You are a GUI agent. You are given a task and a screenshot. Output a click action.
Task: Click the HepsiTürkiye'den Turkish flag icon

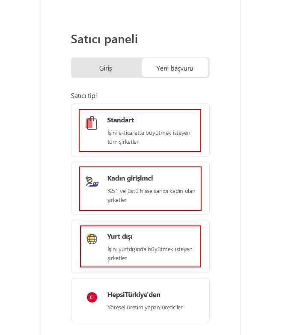(x=92, y=297)
